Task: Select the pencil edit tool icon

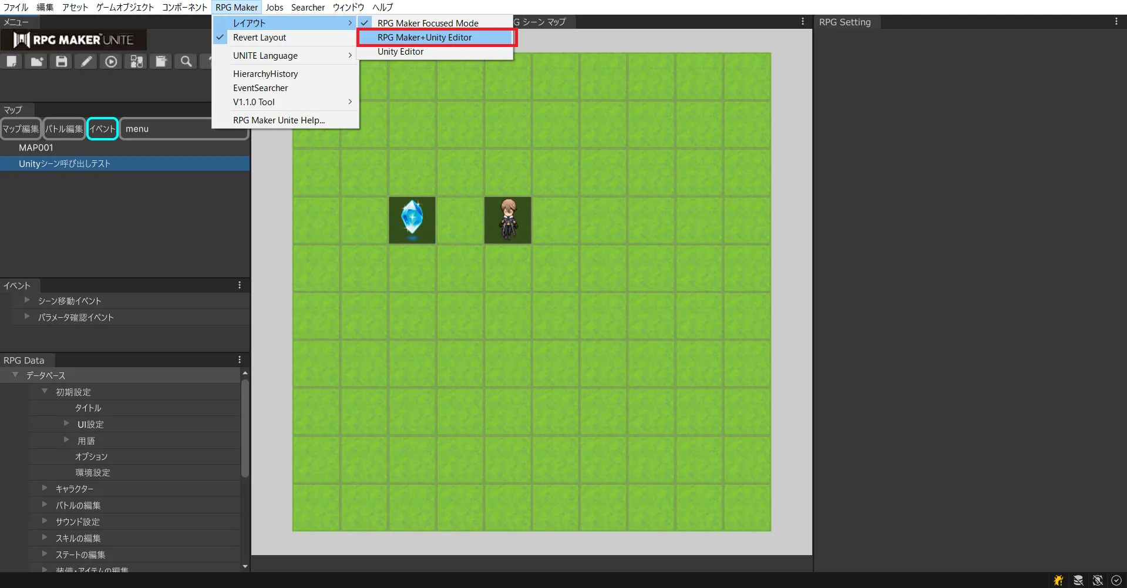Action: pos(86,62)
